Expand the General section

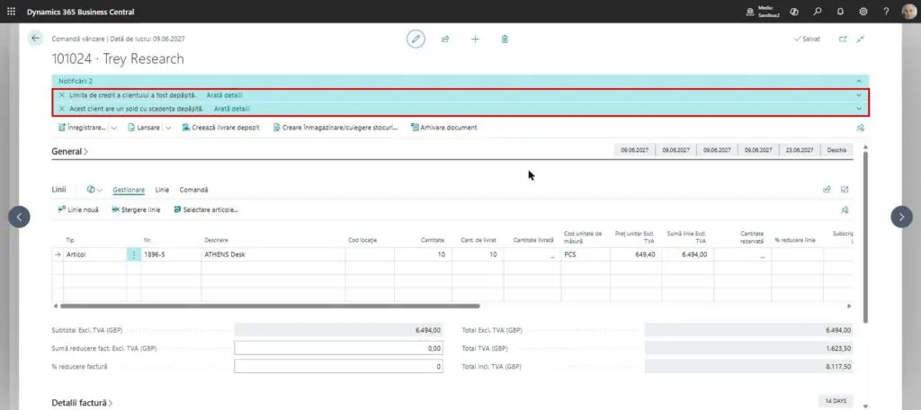coord(70,152)
